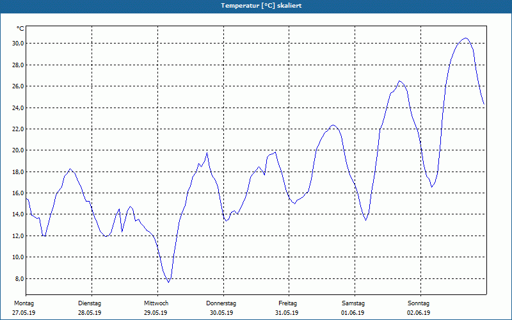
Task: Click the Montag day label
Action: pos(24,303)
